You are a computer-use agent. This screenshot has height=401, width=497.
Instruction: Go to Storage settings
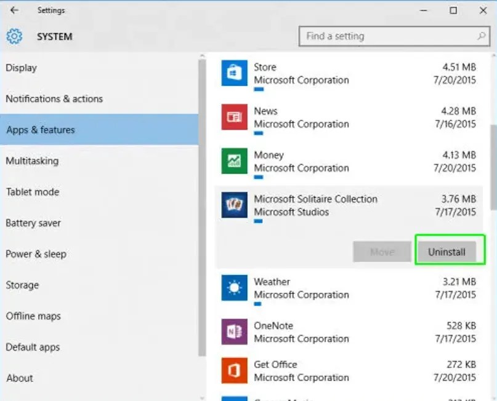[x=99, y=285]
